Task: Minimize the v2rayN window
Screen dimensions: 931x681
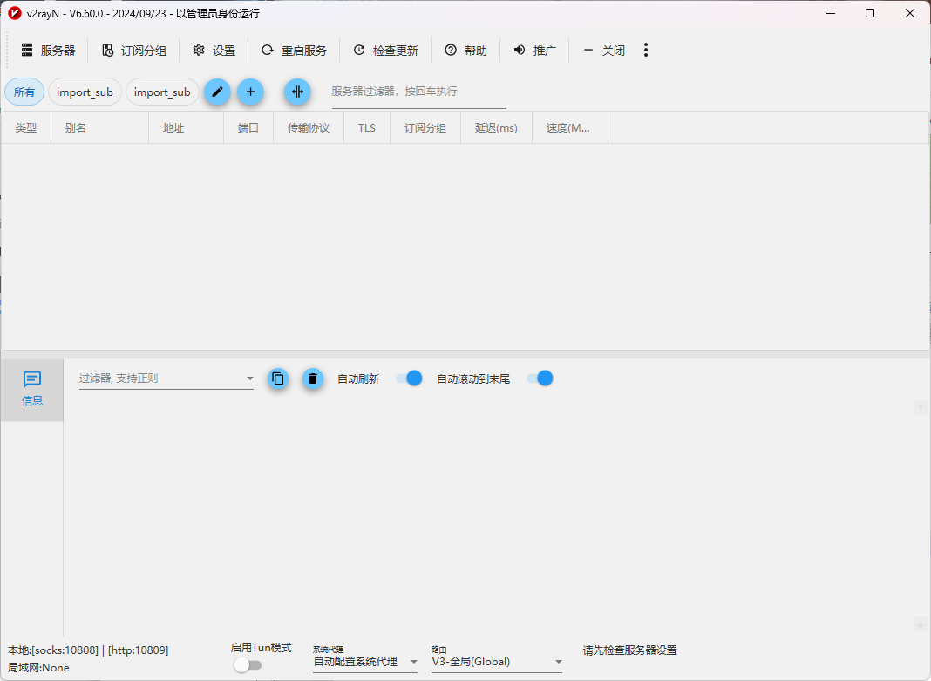Action: point(831,13)
